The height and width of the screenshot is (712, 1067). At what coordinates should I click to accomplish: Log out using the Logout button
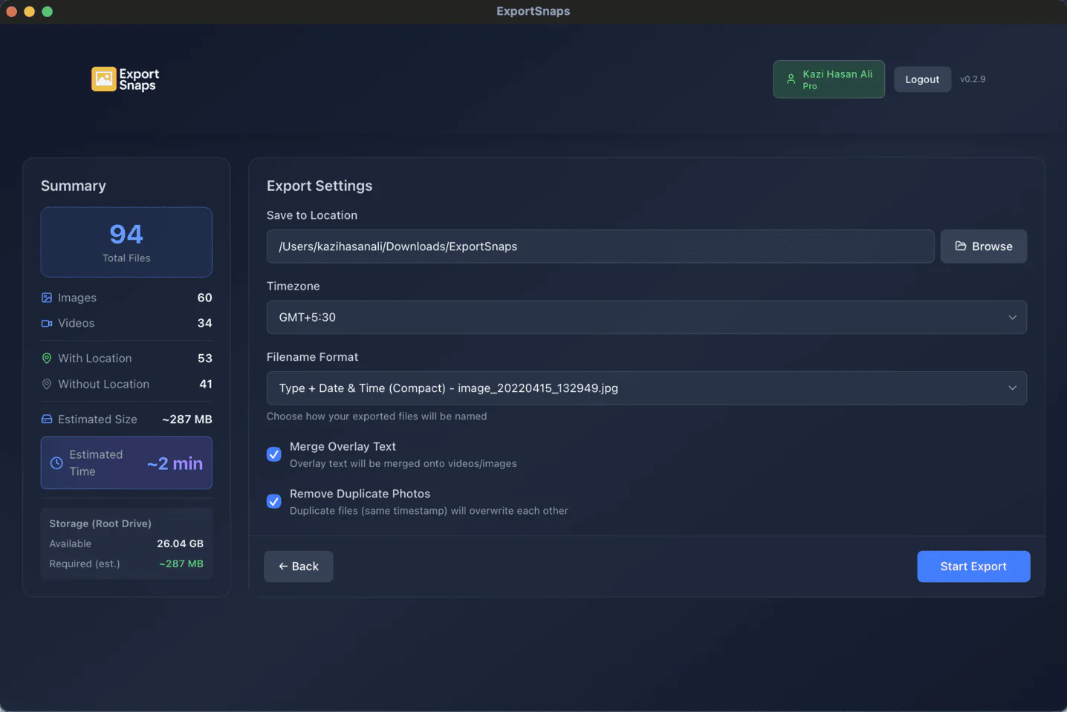pyautogui.click(x=922, y=79)
